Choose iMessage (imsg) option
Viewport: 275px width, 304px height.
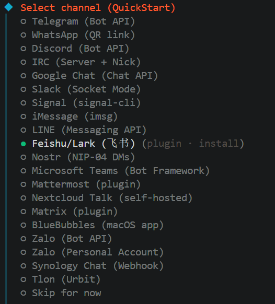69,116
